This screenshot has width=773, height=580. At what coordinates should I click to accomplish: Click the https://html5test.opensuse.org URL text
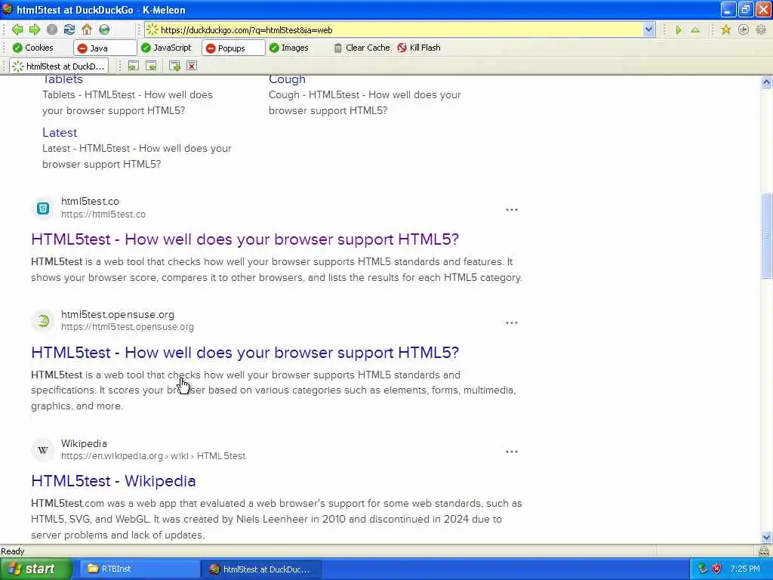pos(128,326)
